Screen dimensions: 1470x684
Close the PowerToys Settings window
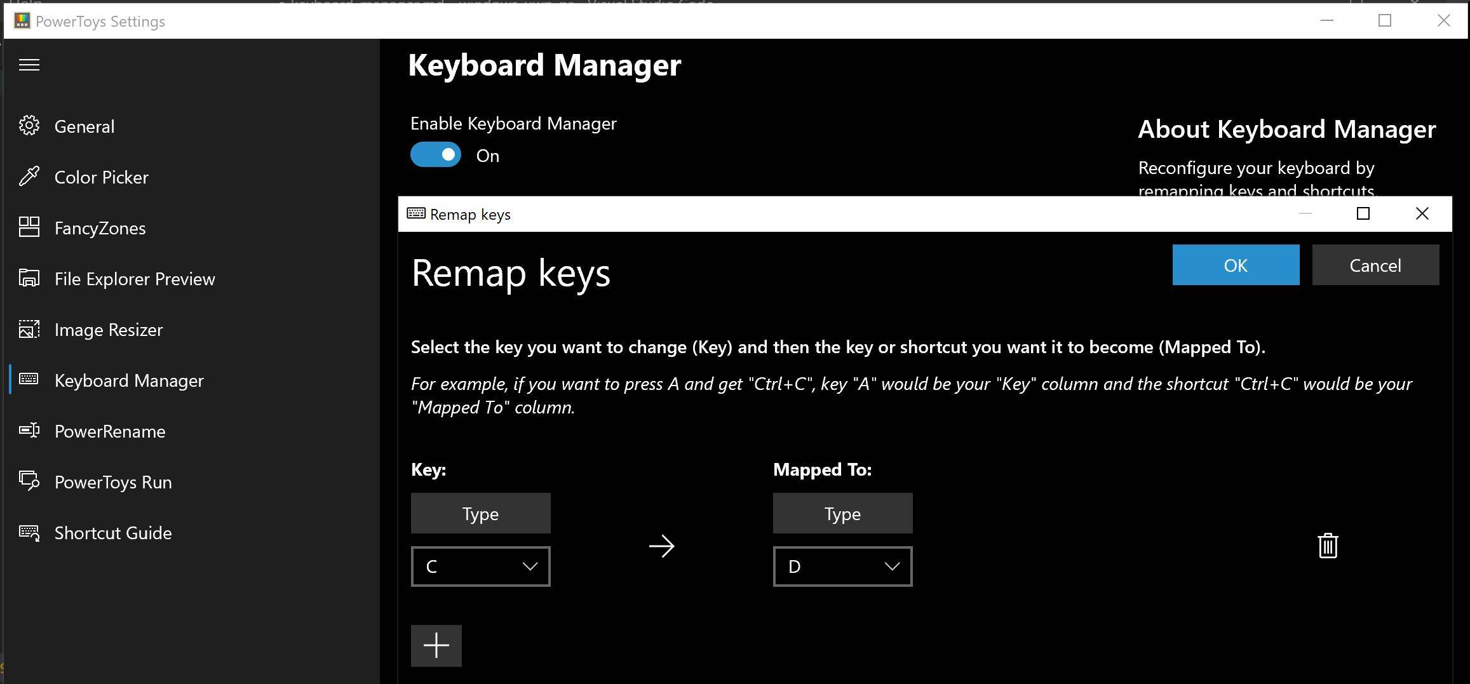[1443, 20]
